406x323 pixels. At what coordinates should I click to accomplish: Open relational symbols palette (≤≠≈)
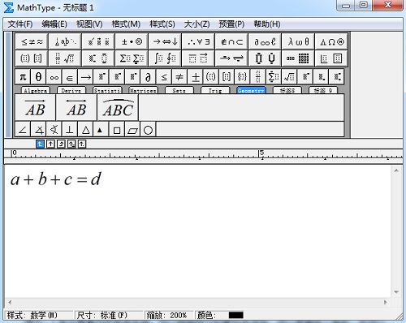(32, 41)
